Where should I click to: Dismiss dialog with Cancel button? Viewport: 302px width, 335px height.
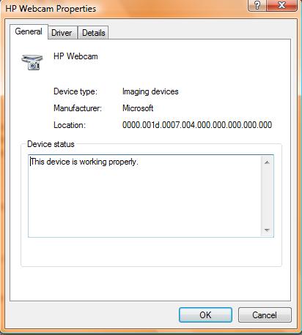pyautogui.click(x=265, y=315)
